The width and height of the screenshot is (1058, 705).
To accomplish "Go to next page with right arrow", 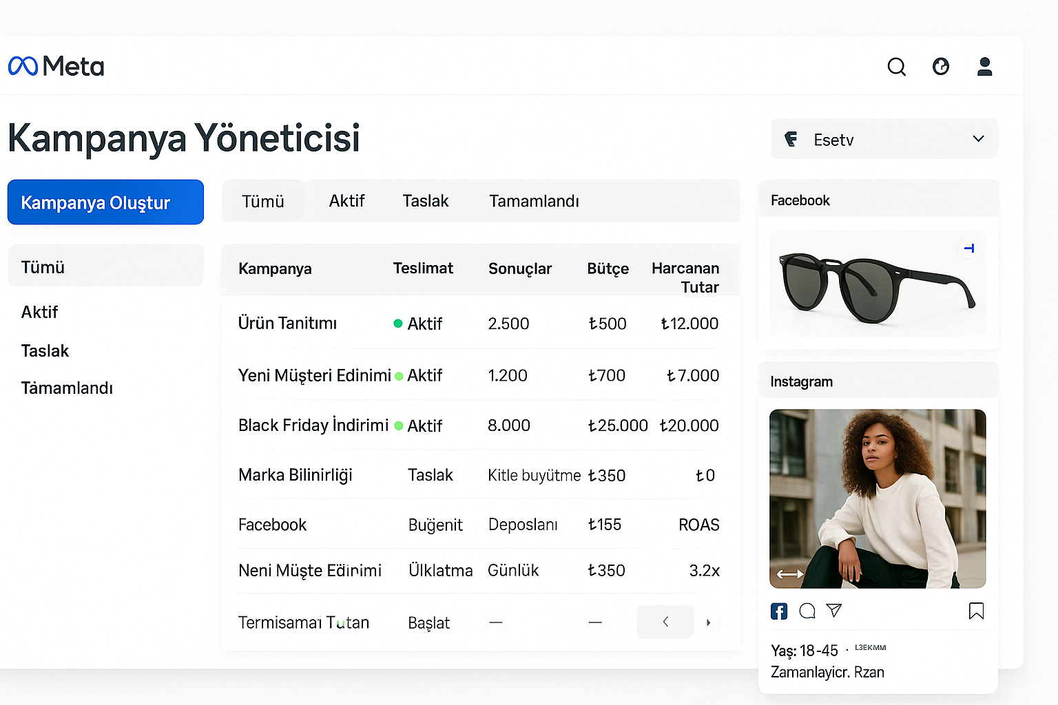I will 708,622.
